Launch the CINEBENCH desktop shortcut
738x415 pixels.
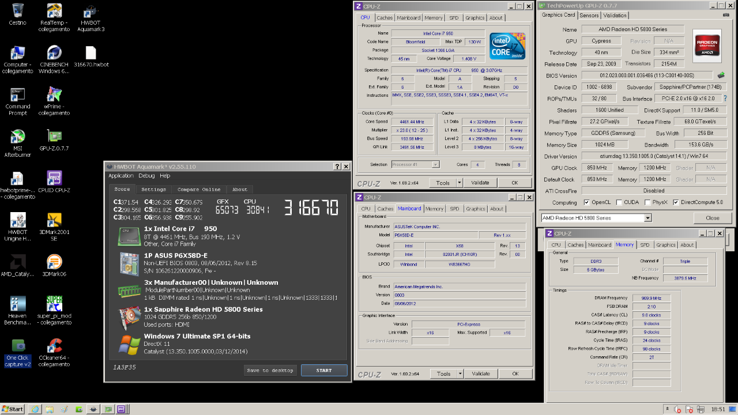click(54, 59)
